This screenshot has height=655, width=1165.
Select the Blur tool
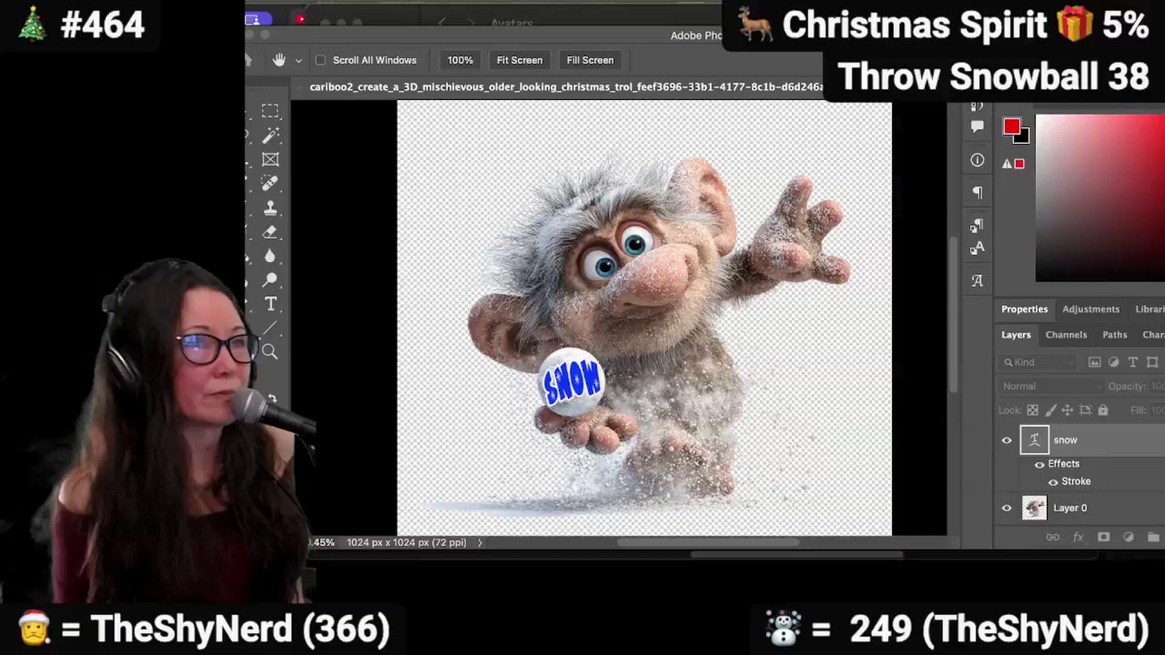pyautogui.click(x=270, y=256)
